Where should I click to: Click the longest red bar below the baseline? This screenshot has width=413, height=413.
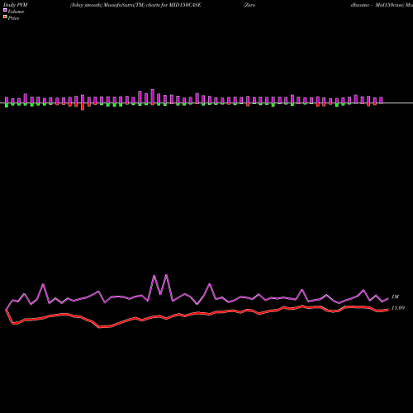coord(83,107)
